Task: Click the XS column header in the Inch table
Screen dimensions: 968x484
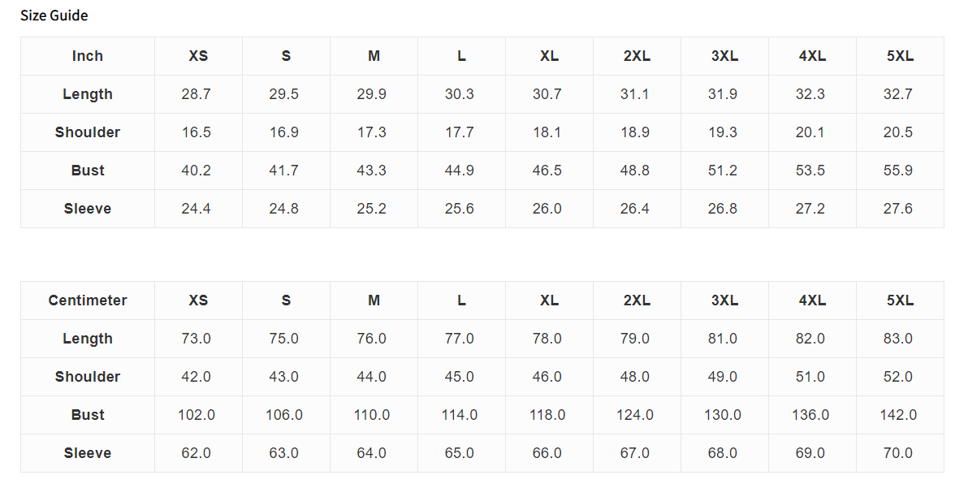Action: coord(198,56)
